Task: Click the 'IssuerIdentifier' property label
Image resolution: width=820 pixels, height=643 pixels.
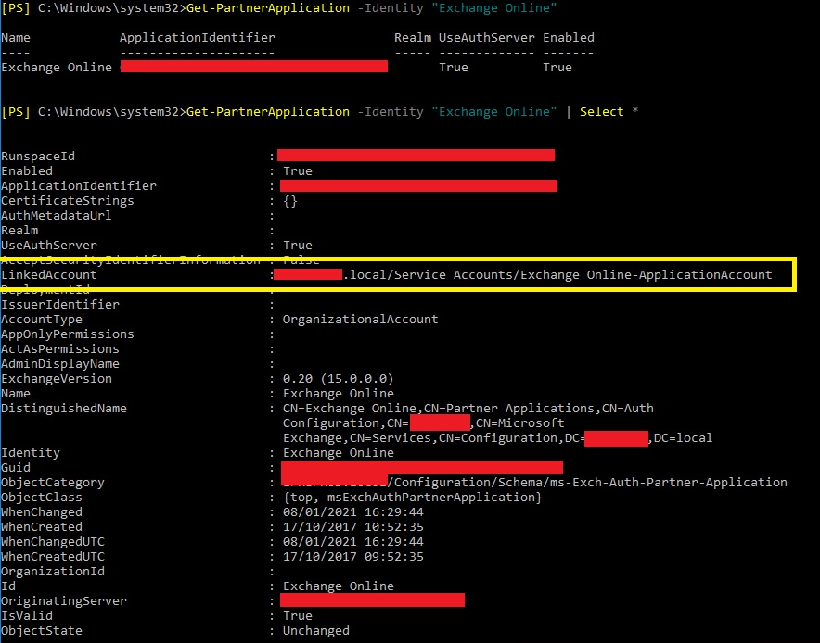Action: [x=60, y=304]
